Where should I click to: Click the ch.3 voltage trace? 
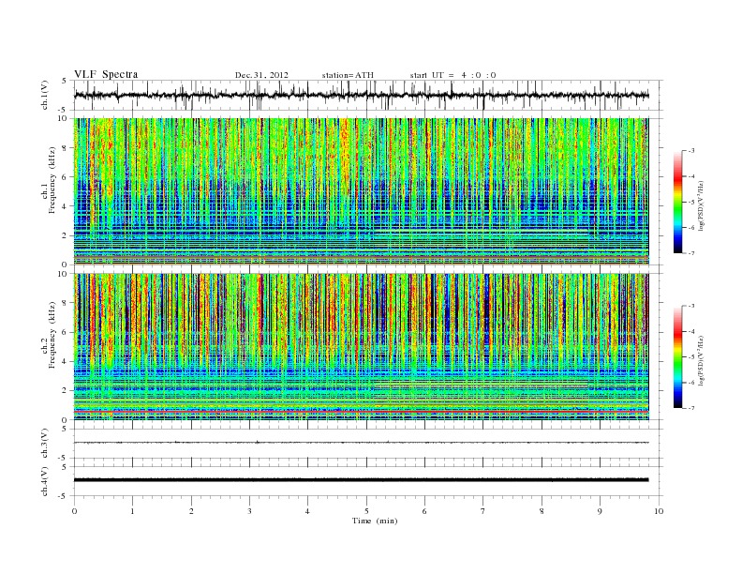click(x=362, y=443)
